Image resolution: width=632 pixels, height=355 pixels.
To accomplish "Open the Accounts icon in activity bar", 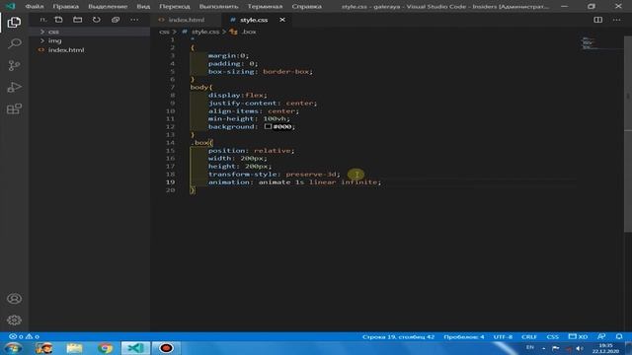I will click(14, 299).
